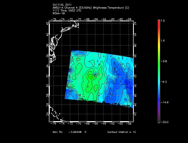Select the Contour Interval = 1C text
The image size is (188, 143).
[x=122, y=132]
